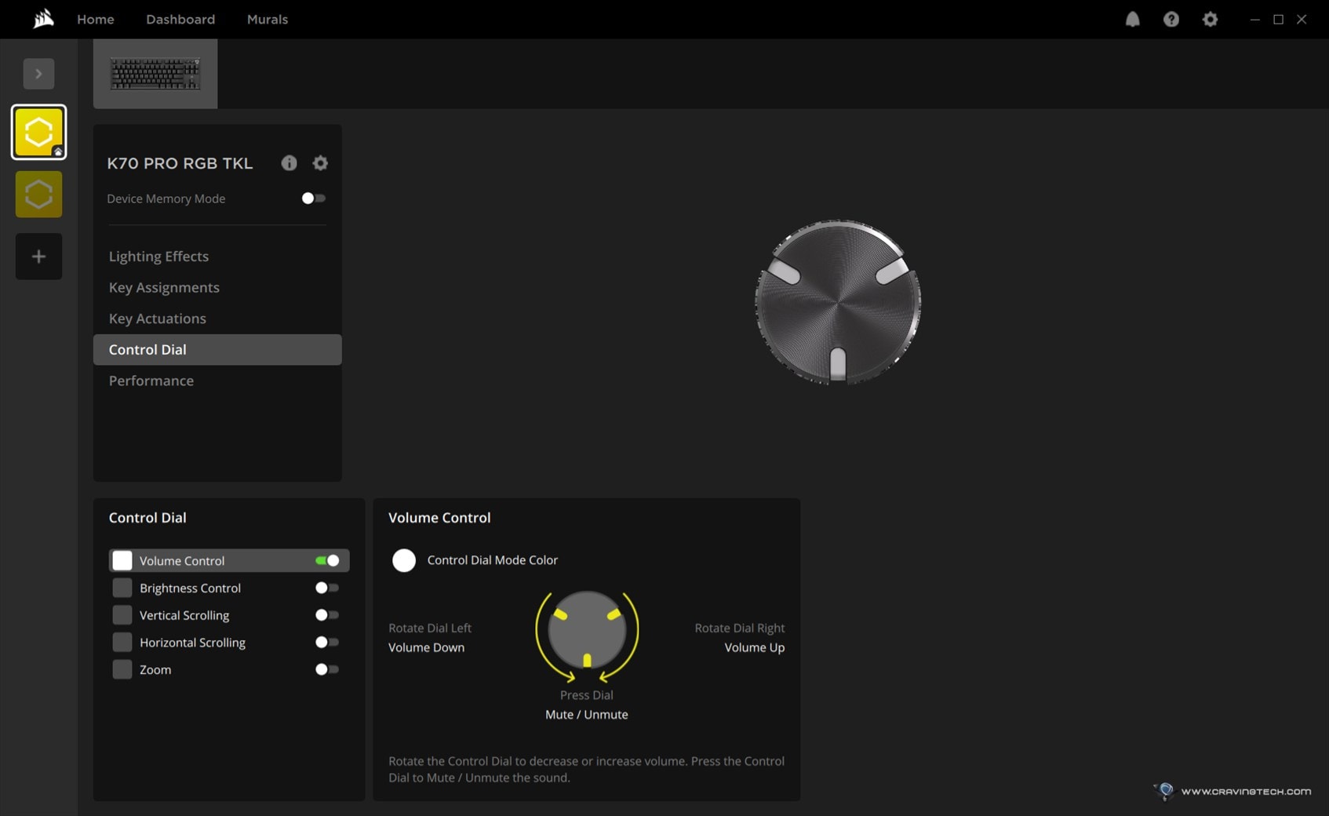Toggle Device Memory Mode switch
This screenshot has height=816, width=1329.
pos(314,199)
